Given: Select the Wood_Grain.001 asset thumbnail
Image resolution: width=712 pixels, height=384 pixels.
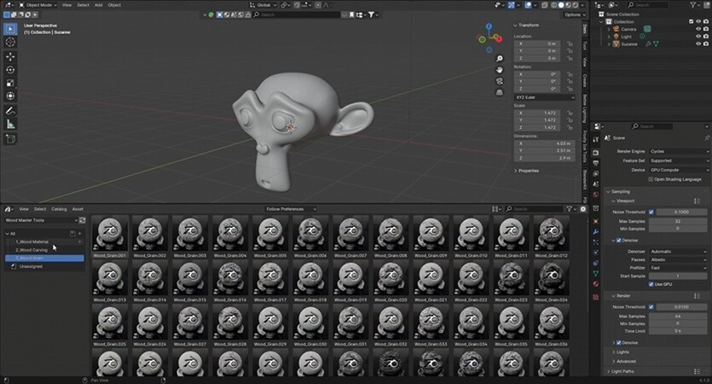Looking at the screenshot, I should pos(110,236).
